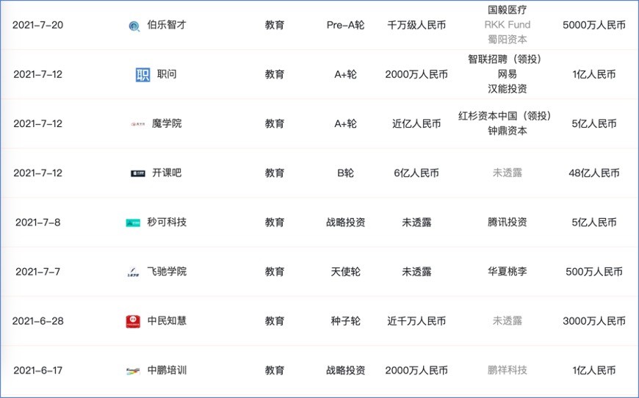Click 战略投资 in the 秒可科技 row

(346, 222)
